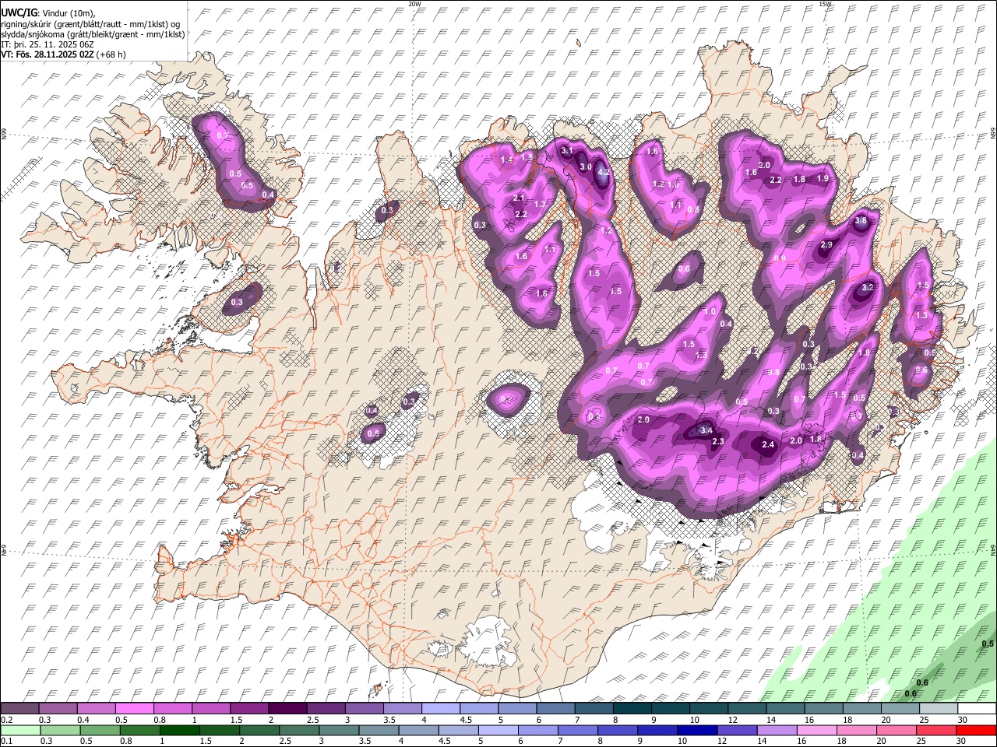Viewport: 997px width, 747px height.
Task: Select the violet rain swatch starting at 12
Action: pyautogui.click(x=737, y=731)
